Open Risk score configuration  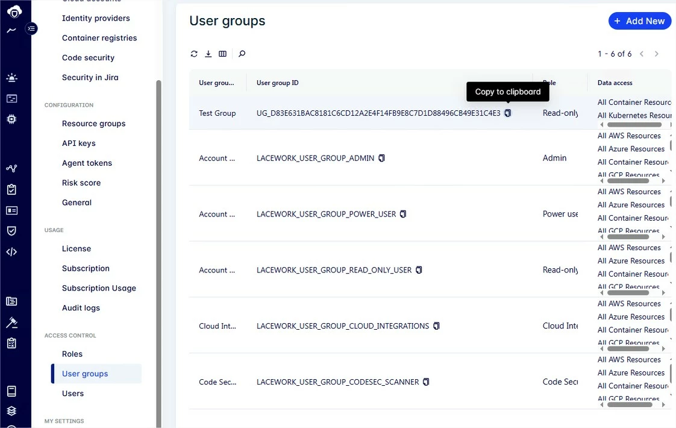coord(81,183)
